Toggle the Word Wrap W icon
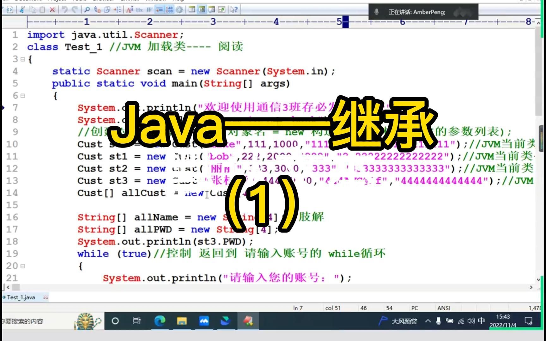The image size is (546, 341). pyautogui.click(x=149, y=10)
